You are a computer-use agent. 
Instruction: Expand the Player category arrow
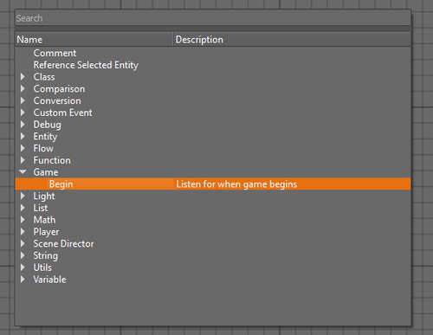tap(23, 231)
